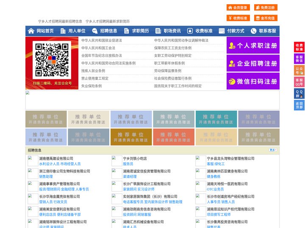Click the building icon beside 用人单位
The width and height of the screenshot is (305, 228).
[x=63, y=31]
